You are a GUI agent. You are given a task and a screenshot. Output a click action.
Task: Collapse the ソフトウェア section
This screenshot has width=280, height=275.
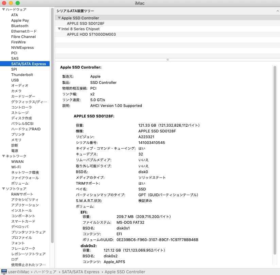click(3, 189)
